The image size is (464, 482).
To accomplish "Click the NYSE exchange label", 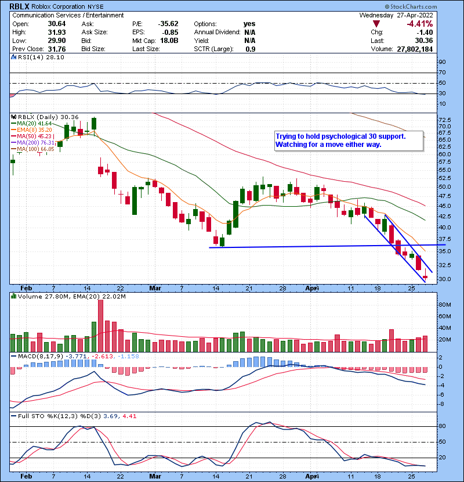I will (x=96, y=7).
